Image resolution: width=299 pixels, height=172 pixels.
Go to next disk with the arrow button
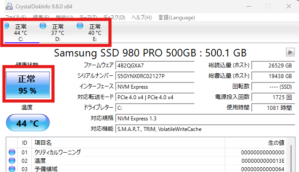point(290,52)
